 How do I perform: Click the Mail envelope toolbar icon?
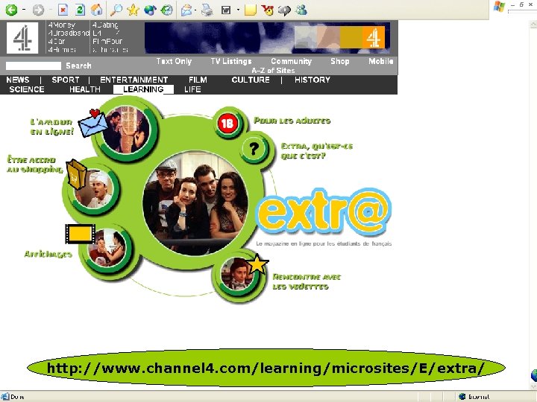[186, 10]
